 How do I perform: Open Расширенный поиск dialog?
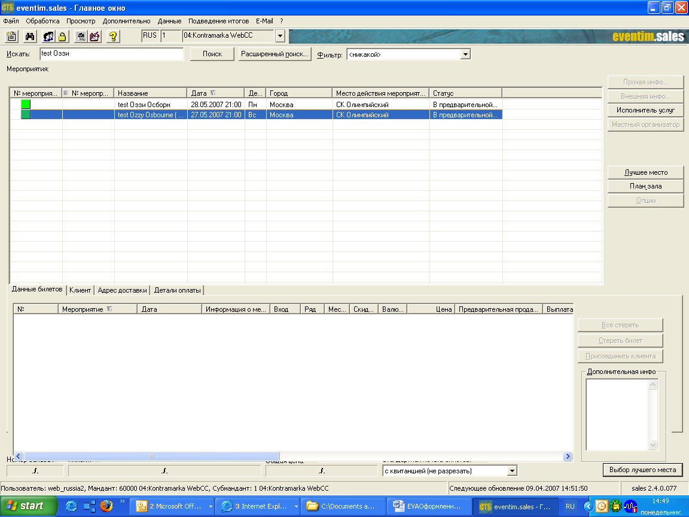275,54
